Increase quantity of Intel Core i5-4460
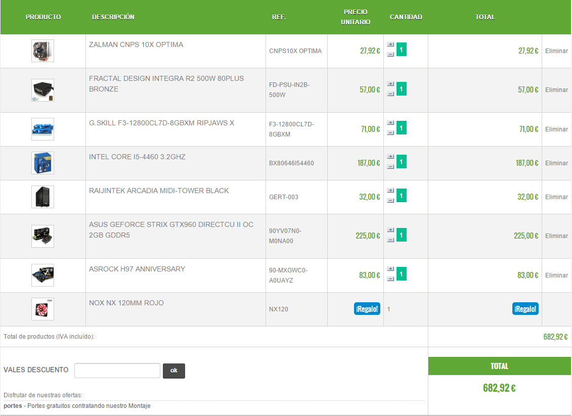Image resolution: width=572 pixels, height=416 pixels. point(390,157)
